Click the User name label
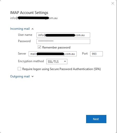 pos(25,35)
